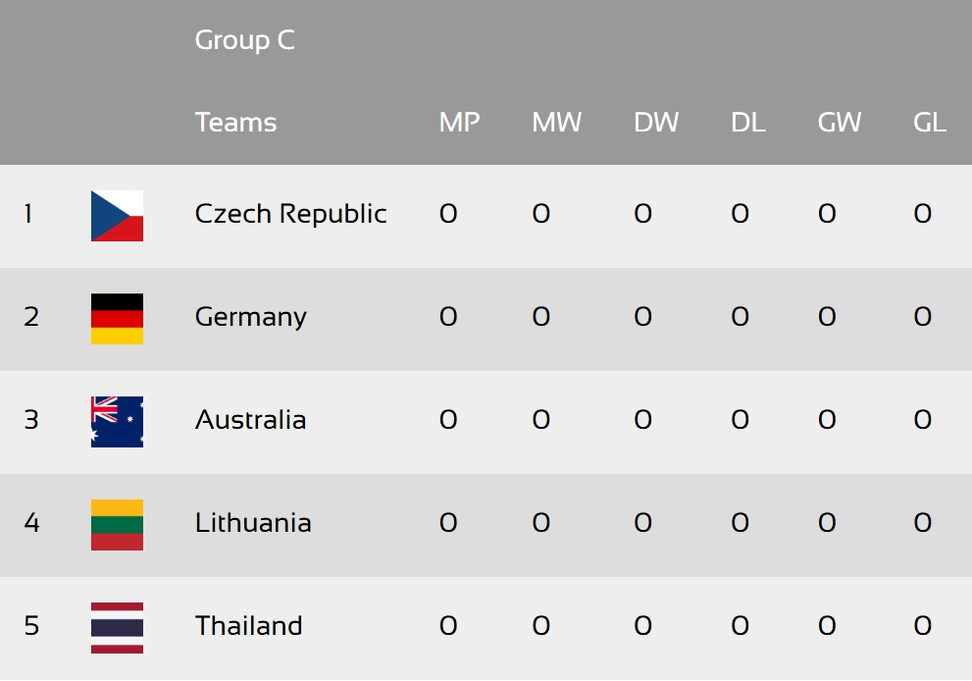Click the Lithuania flag icon
This screenshot has height=681, width=972.
click(117, 525)
